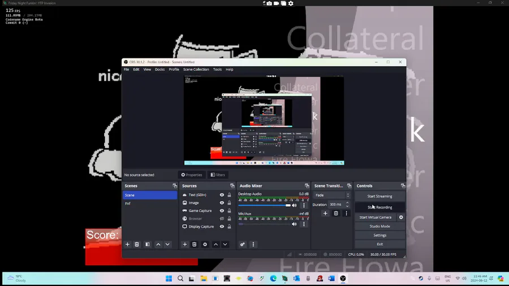
Task: Toggle lock on Game Capture source
Action: (229, 211)
